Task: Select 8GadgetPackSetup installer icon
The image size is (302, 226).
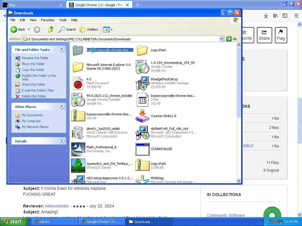Action: 142,83
